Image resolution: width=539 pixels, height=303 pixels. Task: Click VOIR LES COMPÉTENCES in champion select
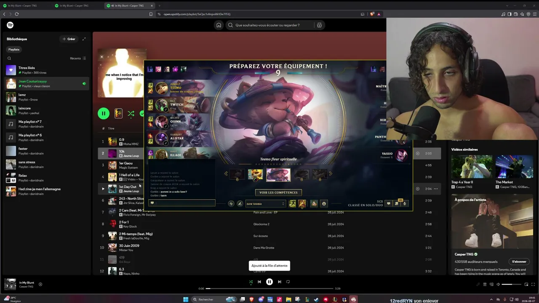click(x=278, y=193)
